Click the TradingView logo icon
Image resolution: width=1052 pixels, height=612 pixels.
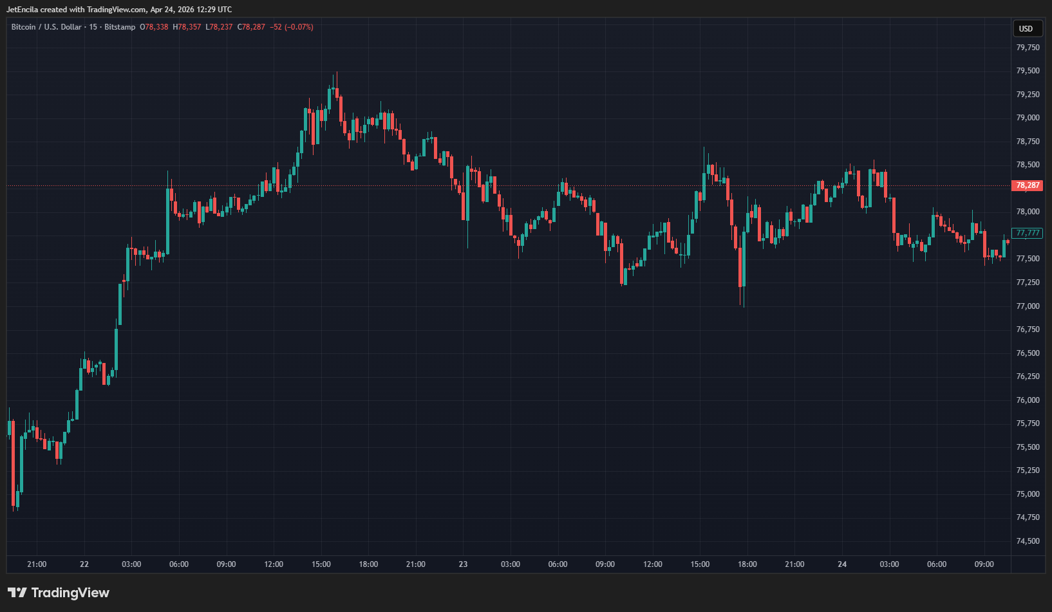pos(17,593)
